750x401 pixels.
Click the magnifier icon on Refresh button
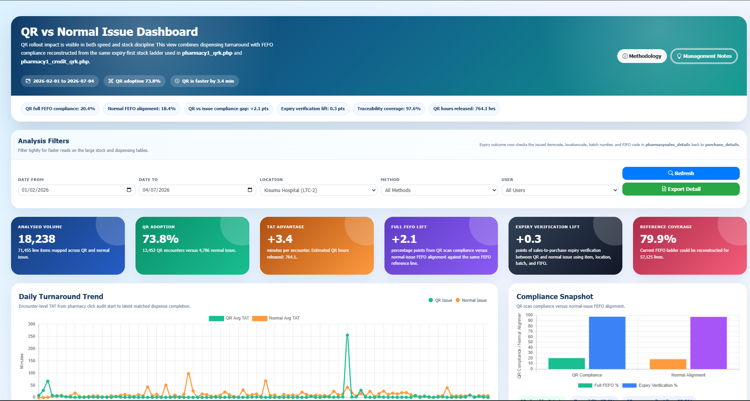click(670, 173)
